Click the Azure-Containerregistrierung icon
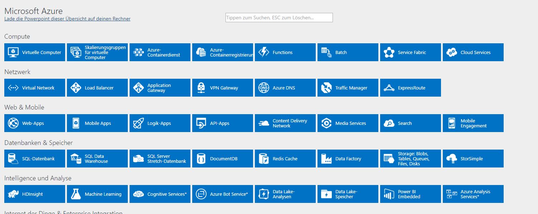The image size is (538, 214). (x=201, y=52)
